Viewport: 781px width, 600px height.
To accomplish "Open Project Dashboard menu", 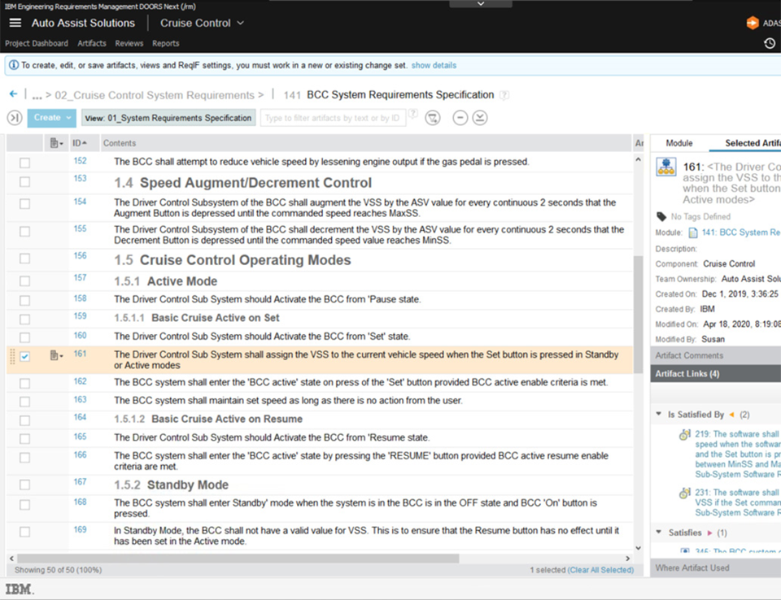I will pos(37,43).
